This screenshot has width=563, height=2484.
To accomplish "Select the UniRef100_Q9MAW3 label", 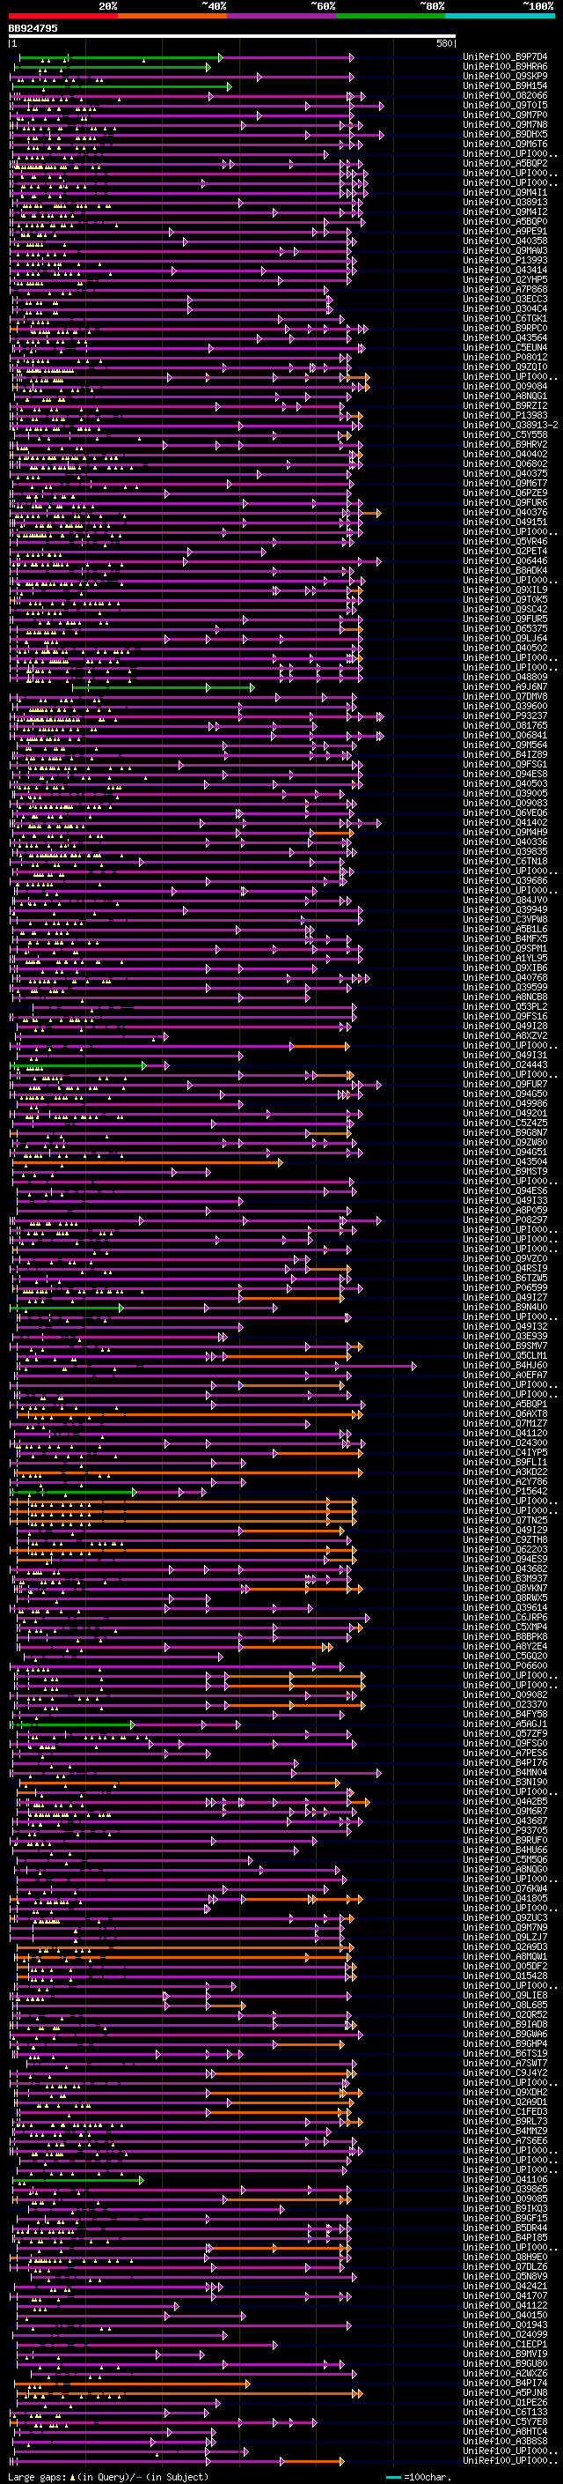I will 505,251.
